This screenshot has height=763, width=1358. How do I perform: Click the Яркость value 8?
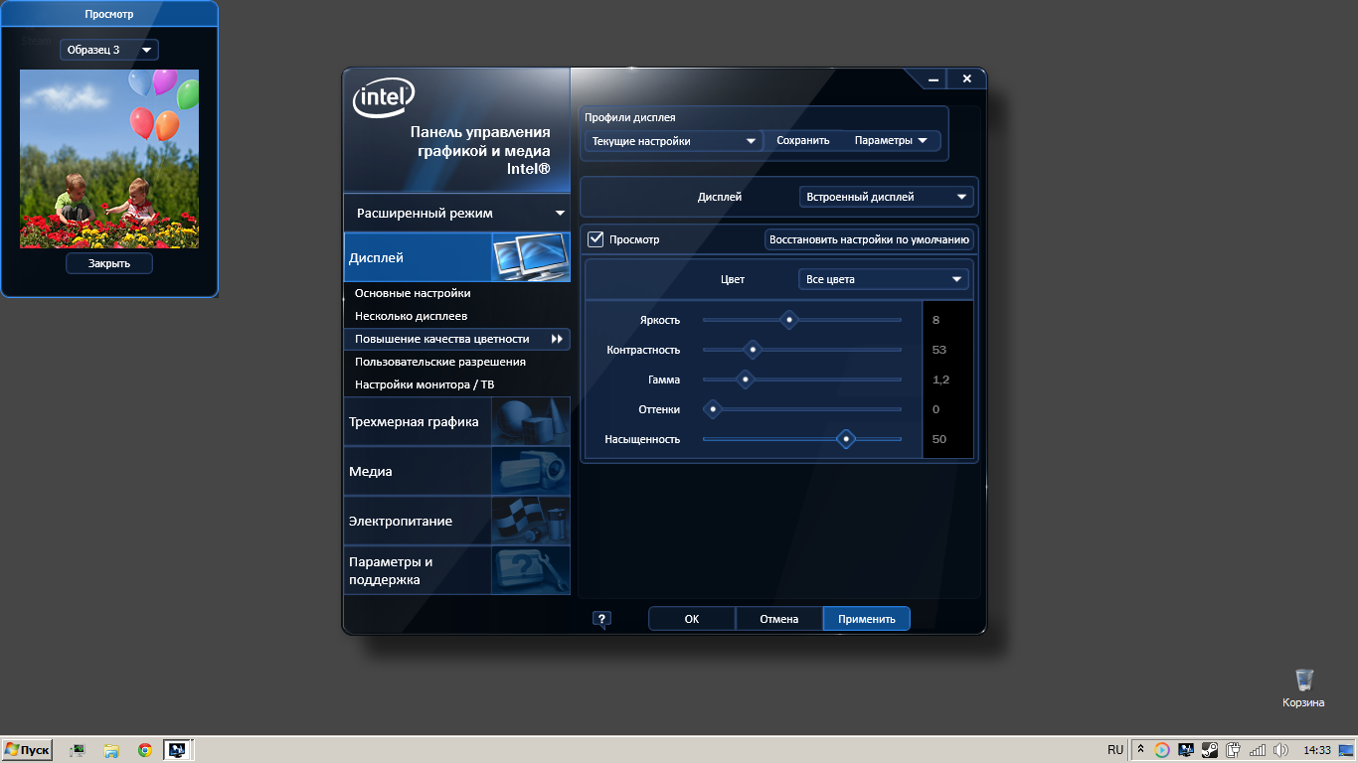pos(936,320)
